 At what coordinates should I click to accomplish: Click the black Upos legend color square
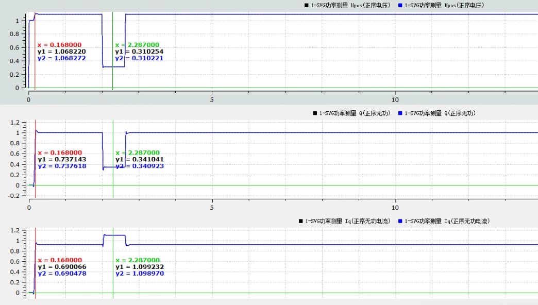pos(307,5)
